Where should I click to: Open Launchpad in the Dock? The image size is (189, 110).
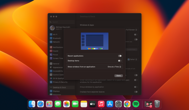(x=49, y=104)
